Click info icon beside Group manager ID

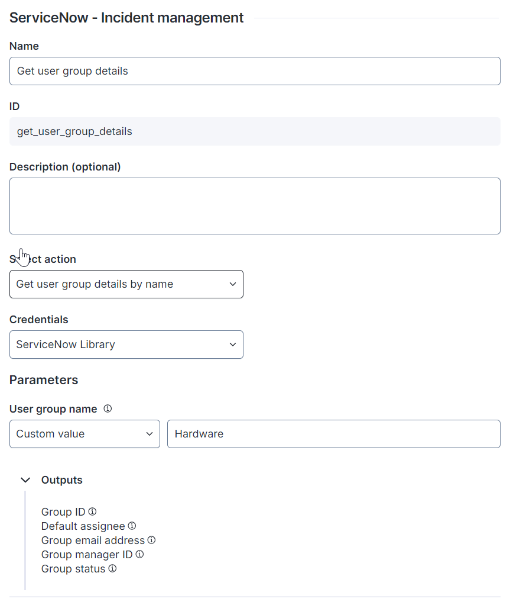tap(139, 555)
